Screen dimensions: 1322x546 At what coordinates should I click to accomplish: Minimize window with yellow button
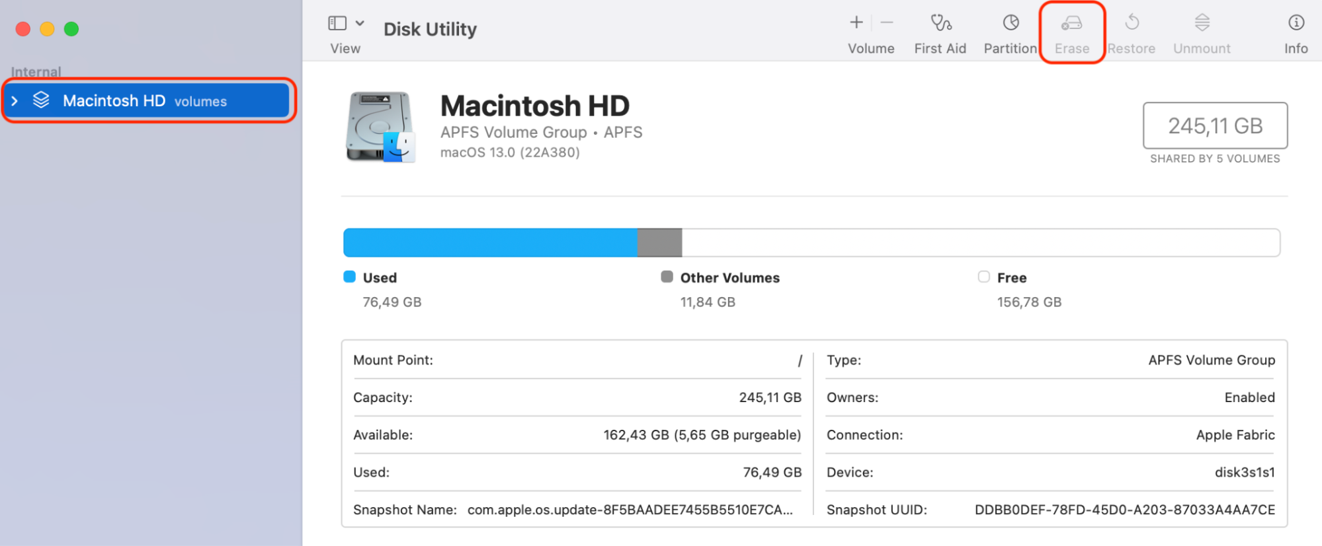pos(47,29)
